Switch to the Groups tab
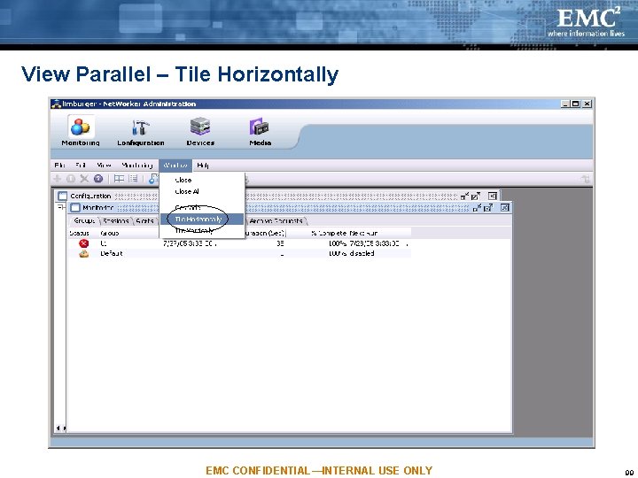This screenshot has height=478, width=638. pyautogui.click(x=84, y=220)
